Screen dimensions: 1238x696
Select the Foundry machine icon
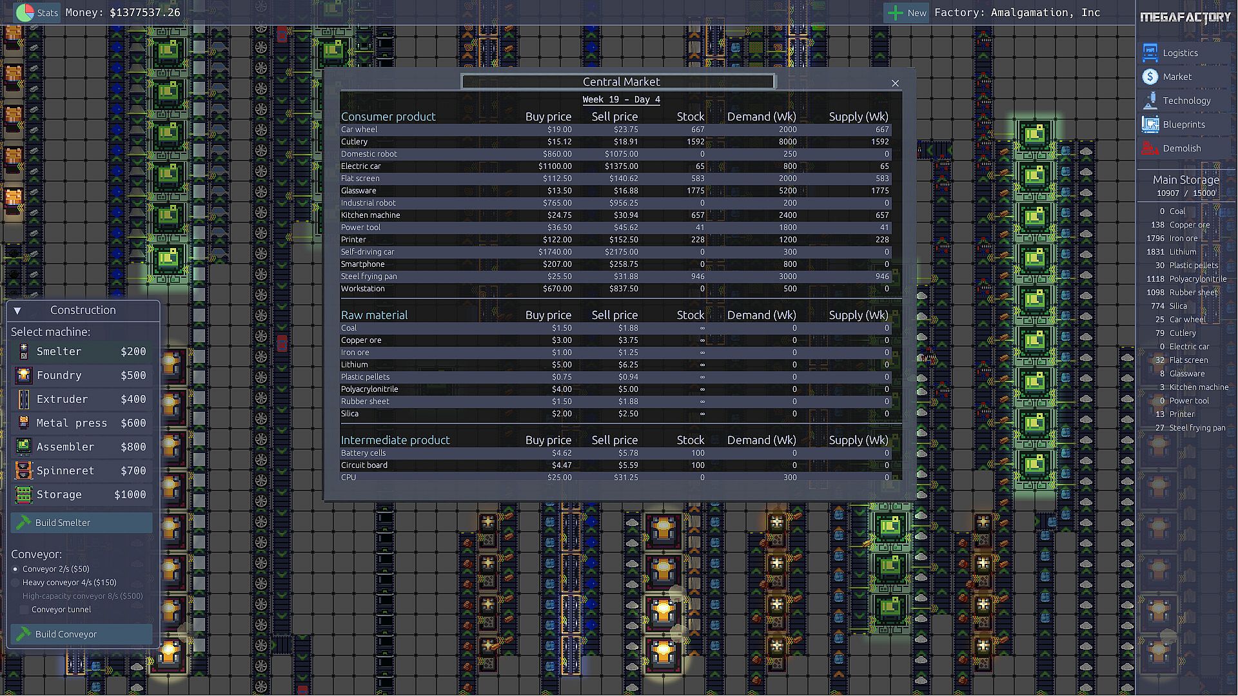[x=24, y=375]
